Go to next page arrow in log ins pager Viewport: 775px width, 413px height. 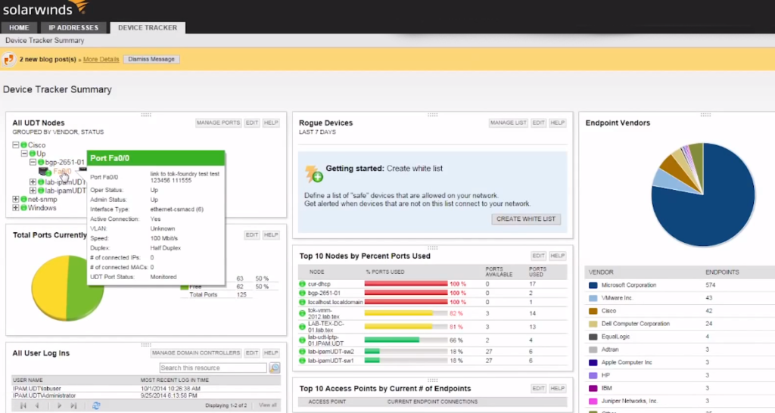pyautogui.click(x=59, y=405)
